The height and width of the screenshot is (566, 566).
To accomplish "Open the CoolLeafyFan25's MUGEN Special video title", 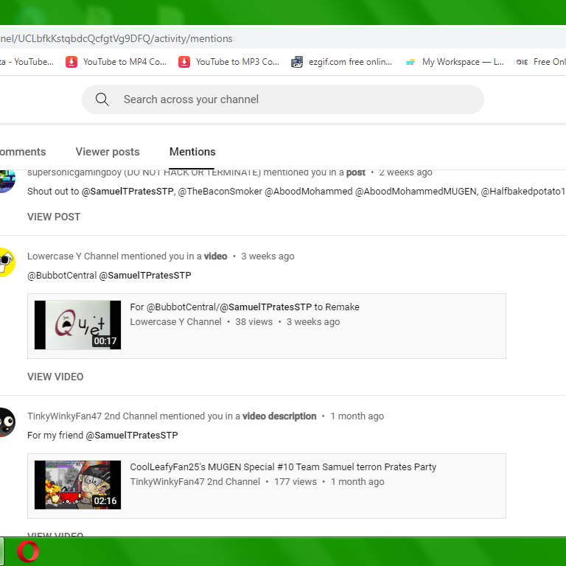I will click(x=283, y=467).
